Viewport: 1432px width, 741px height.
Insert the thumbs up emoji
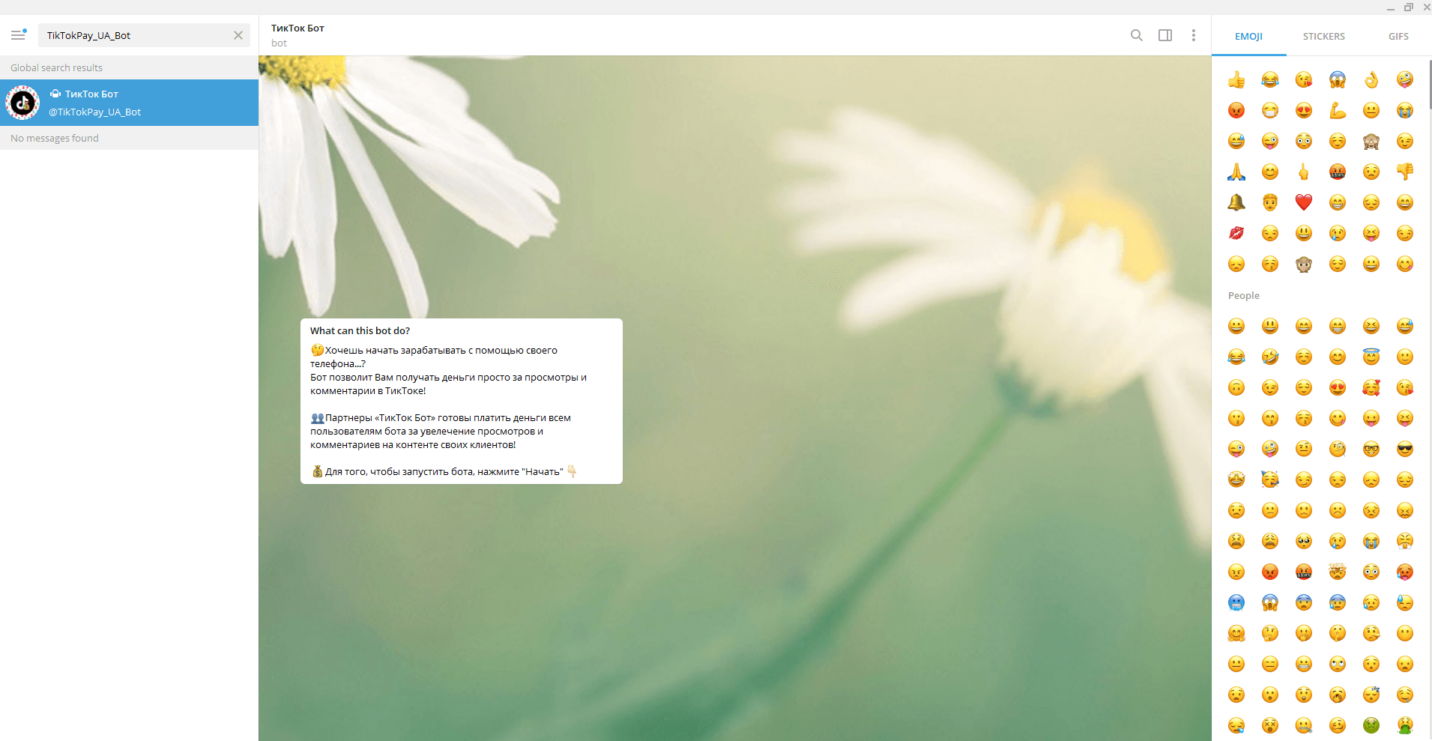[1236, 80]
